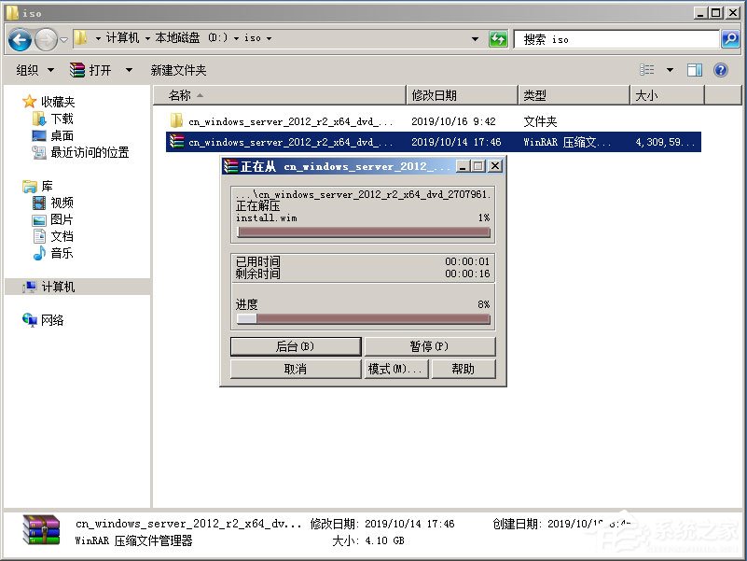Viewport: 747px width, 561px height.
Task: Refresh the folder with the green Go icon
Action: tap(499, 38)
